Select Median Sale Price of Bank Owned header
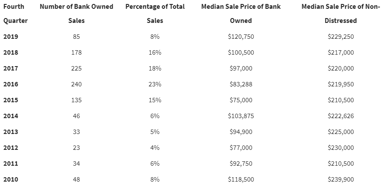 [241, 14]
